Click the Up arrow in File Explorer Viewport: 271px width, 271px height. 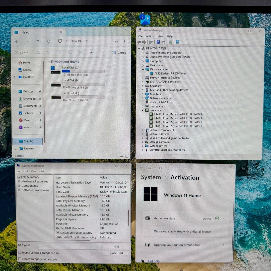[38, 41]
